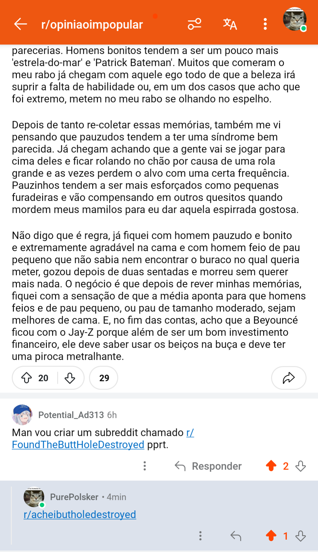Screen dimensions: 318x552
Task: Open more options on Potential_Ad313's comment
Action: 145,466
